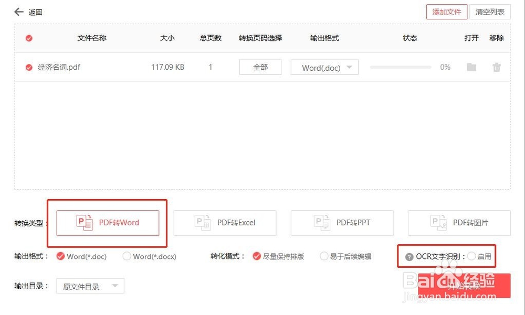This screenshot has width=525, height=315.
Task: Click the 全部 page range selector
Action: pos(260,67)
